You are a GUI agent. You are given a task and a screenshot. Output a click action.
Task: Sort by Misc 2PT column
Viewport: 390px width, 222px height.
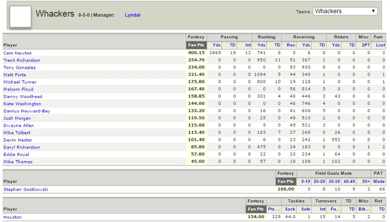pyautogui.click(x=366, y=45)
